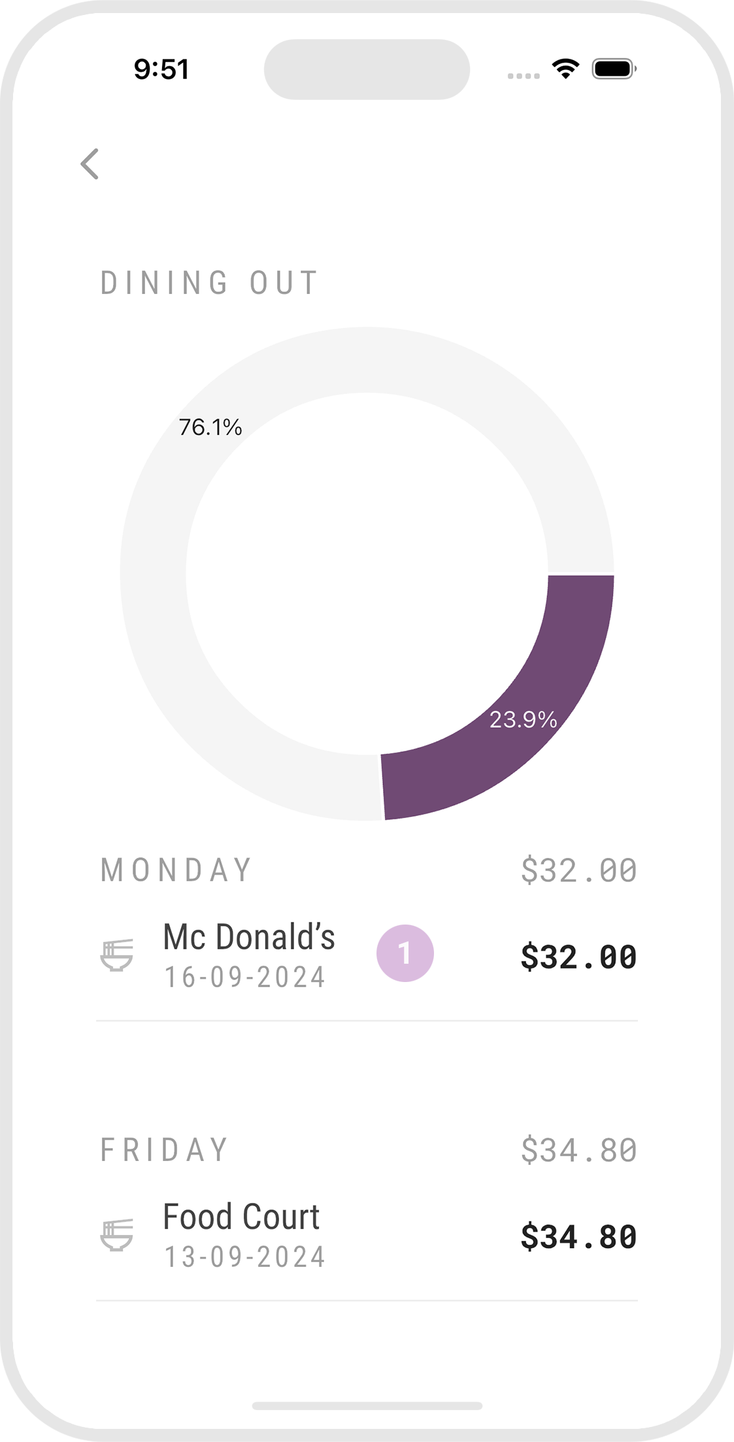The width and height of the screenshot is (734, 1442).
Task: Tap the back chevron arrow
Action: [90, 163]
